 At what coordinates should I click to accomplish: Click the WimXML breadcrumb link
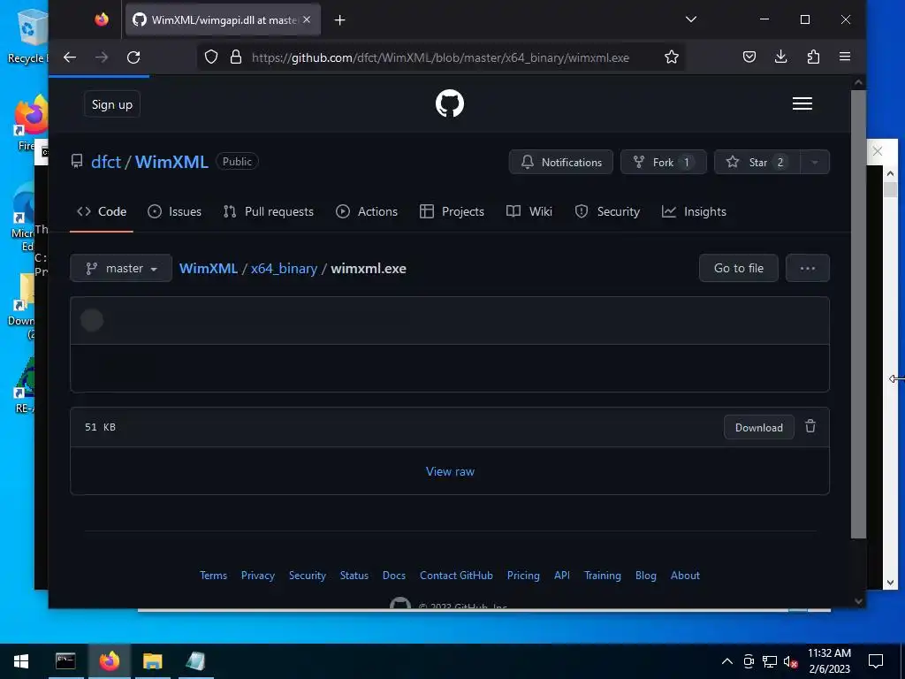coord(209,269)
